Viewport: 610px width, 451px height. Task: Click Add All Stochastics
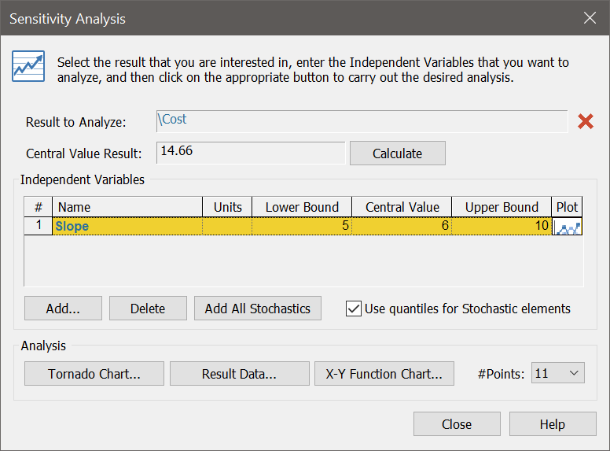[258, 309]
